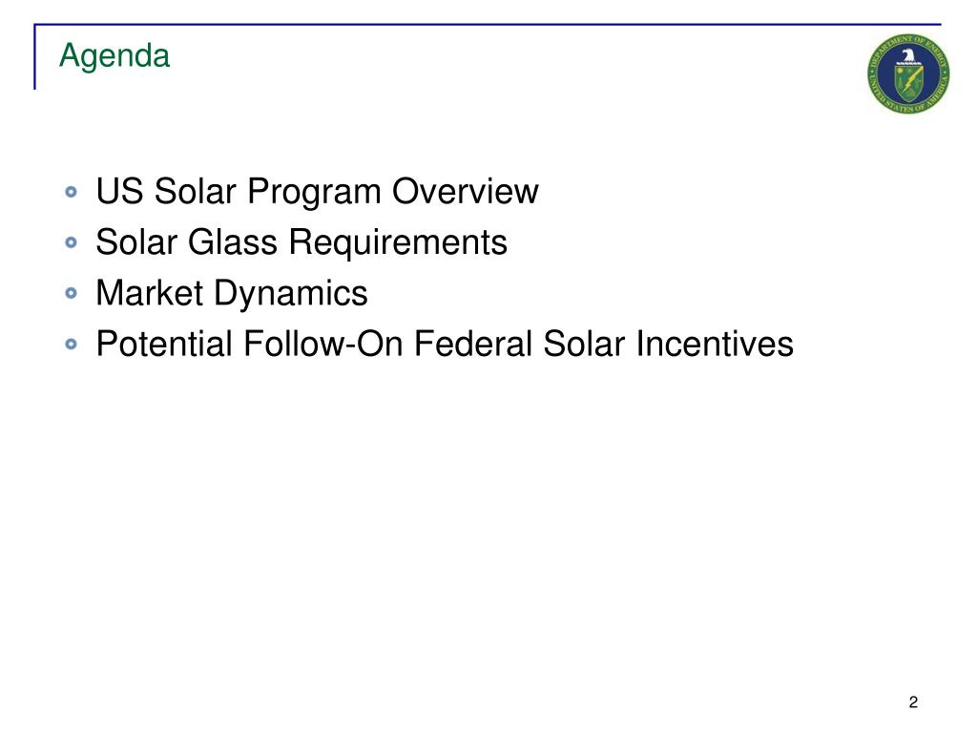Click the word US in first bullet
This screenshot has width=977, height=733.
(x=119, y=191)
